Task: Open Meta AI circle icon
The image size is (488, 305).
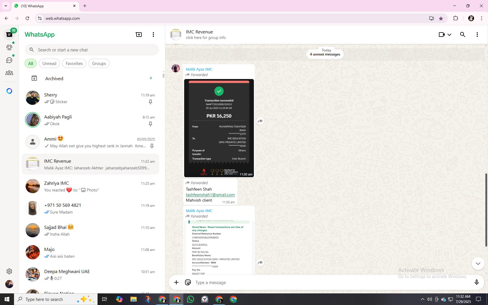Action: point(9,91)
